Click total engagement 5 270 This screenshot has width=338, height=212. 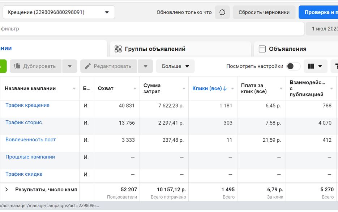[327, 190]
